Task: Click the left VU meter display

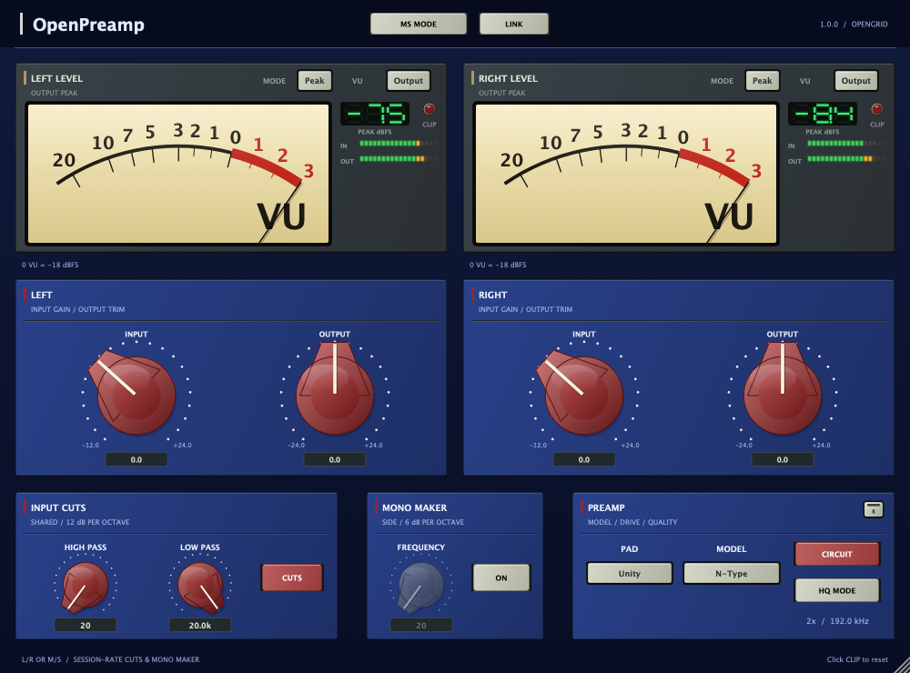Action: pyautogui.click(x=178, y=174)
